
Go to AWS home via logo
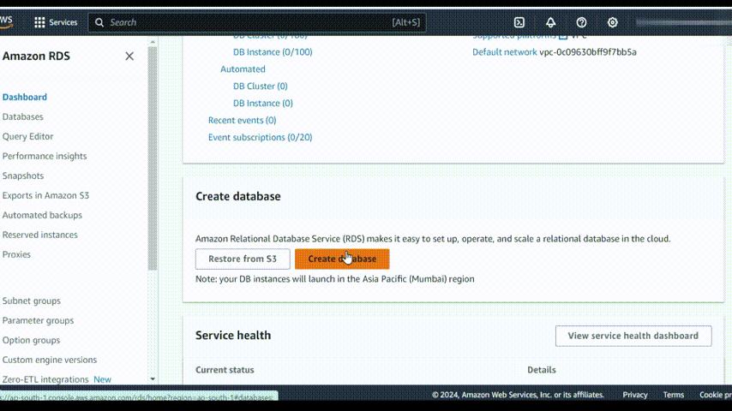(6, 21)
